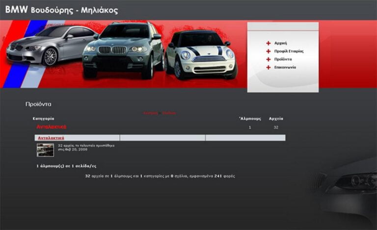Click the large red Ανταλλακτικά category link
377x230 pixels.
click(x=51, y=127)
